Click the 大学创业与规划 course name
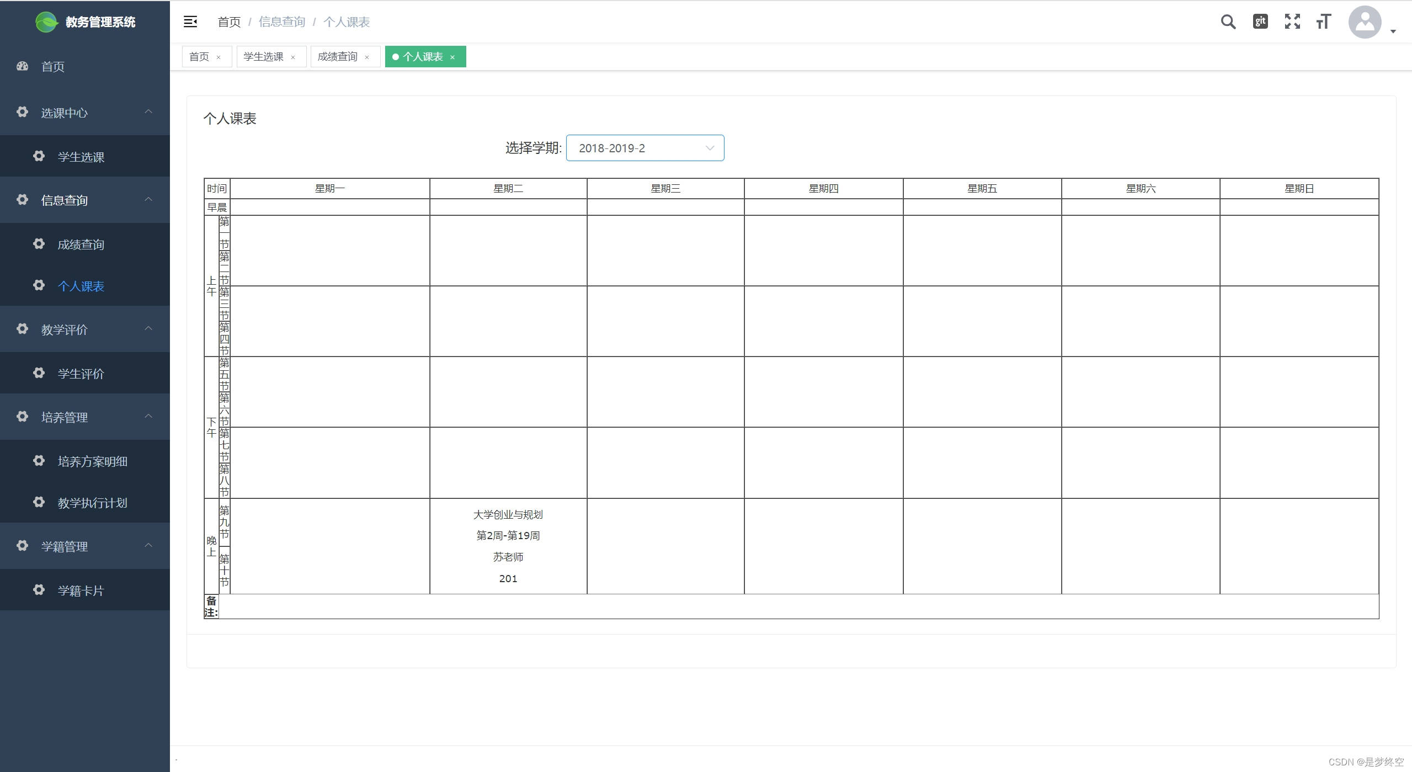Screen dimensions: 1412x772 508,515
